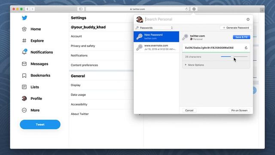Click the Home house icon
This screenshot has width=275, height=155.
[x=24, y=29]
